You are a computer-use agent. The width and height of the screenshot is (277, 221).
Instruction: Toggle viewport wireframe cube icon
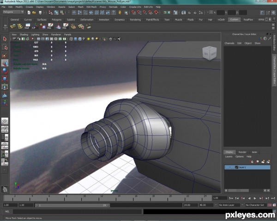pyautogui.click(x=71, y=39)
